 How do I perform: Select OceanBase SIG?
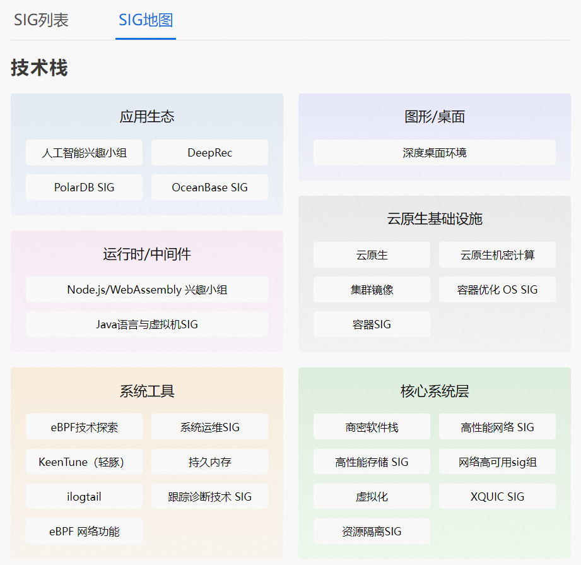click(x=209, y=187)
